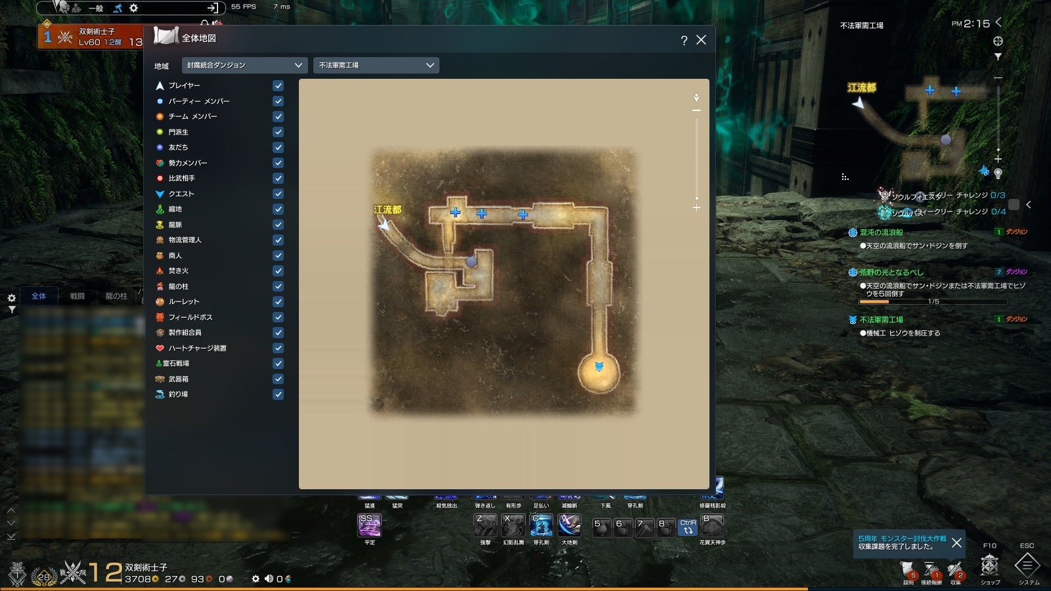Jump to chat bottom with the underlined arrow
Image resolution: width=1051 pixels, height=591 pixels.
click(11, 536)
